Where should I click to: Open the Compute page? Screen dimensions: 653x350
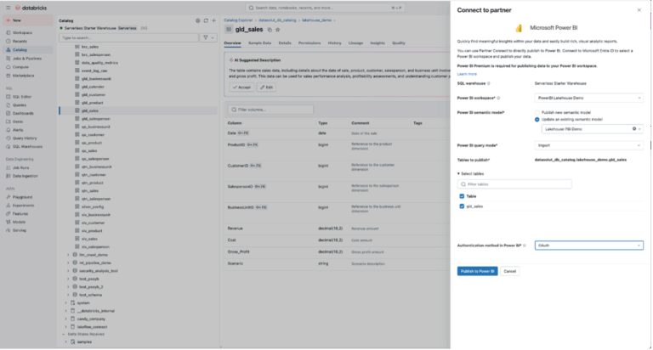[x=20, y=66]
